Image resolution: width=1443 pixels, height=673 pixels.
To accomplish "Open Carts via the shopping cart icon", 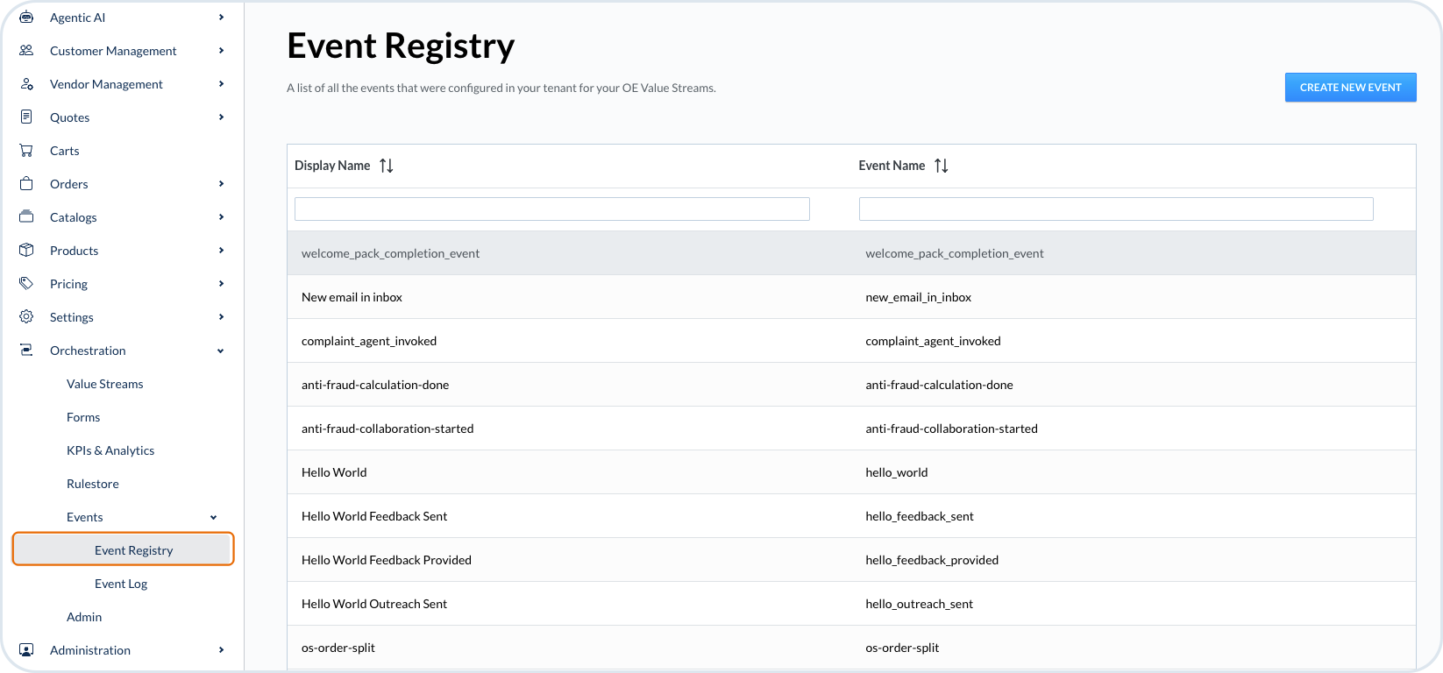I will [26, 151].
